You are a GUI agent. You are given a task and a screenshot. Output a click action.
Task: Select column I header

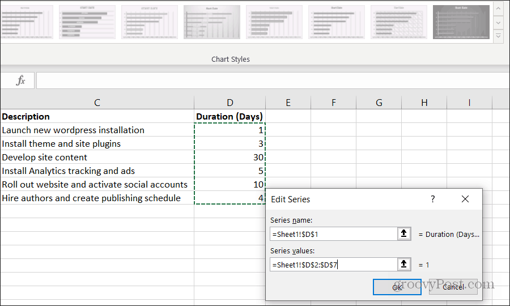(x=470, y=103)
